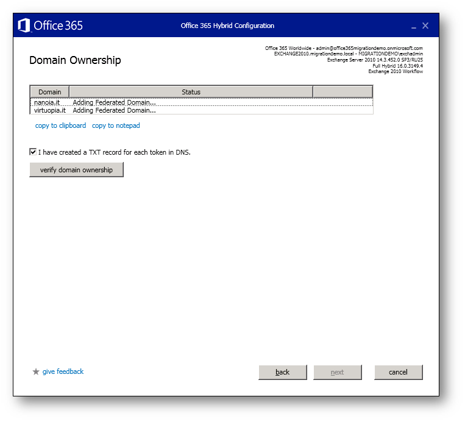Select the virtuopia.it domain cell
The width and height of the screenshot is (465, 422).
tap(50, 110)
